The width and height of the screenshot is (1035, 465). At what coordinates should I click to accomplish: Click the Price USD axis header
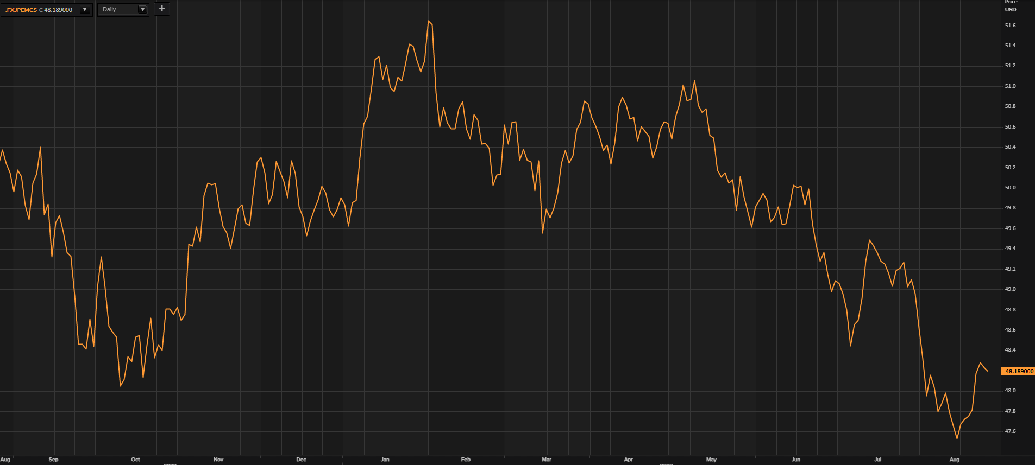(1011, 6)
